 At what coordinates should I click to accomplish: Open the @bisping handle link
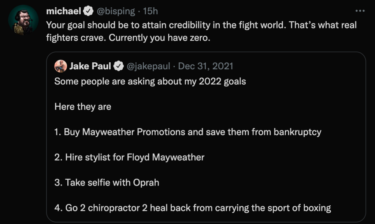pos(115,11)
